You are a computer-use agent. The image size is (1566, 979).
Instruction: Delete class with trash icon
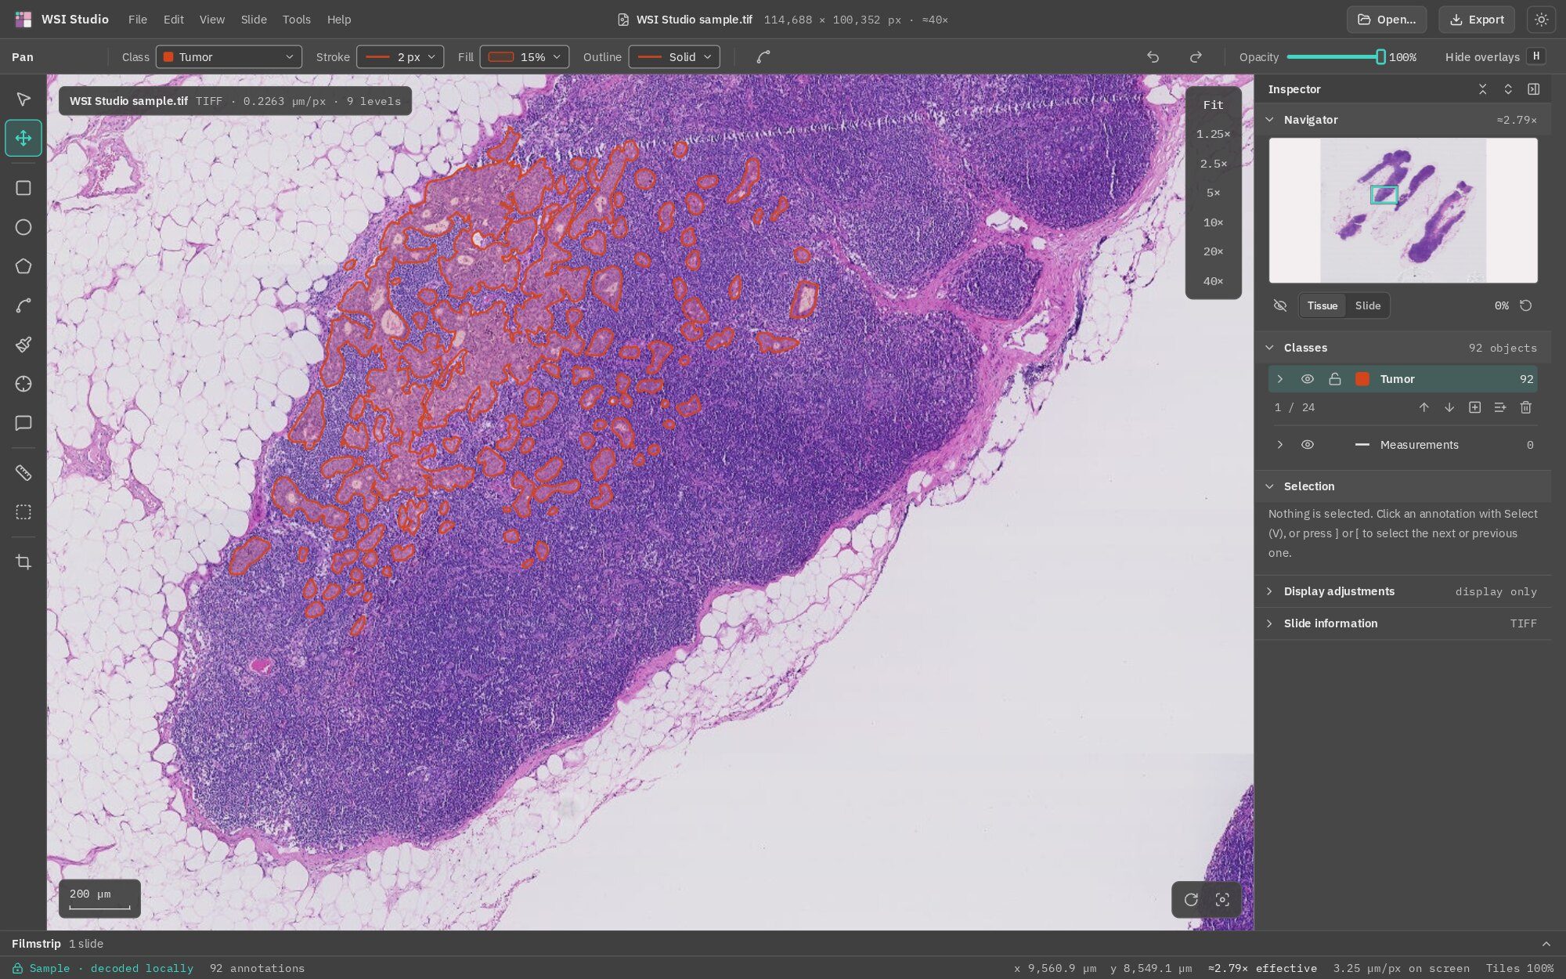pos(1525,407)
